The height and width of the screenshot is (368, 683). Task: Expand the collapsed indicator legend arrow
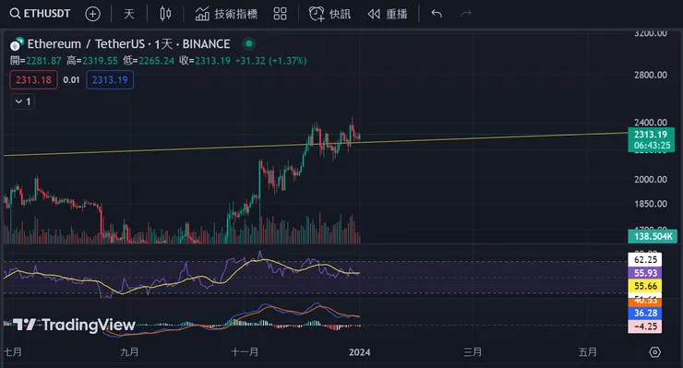(23, 101)
